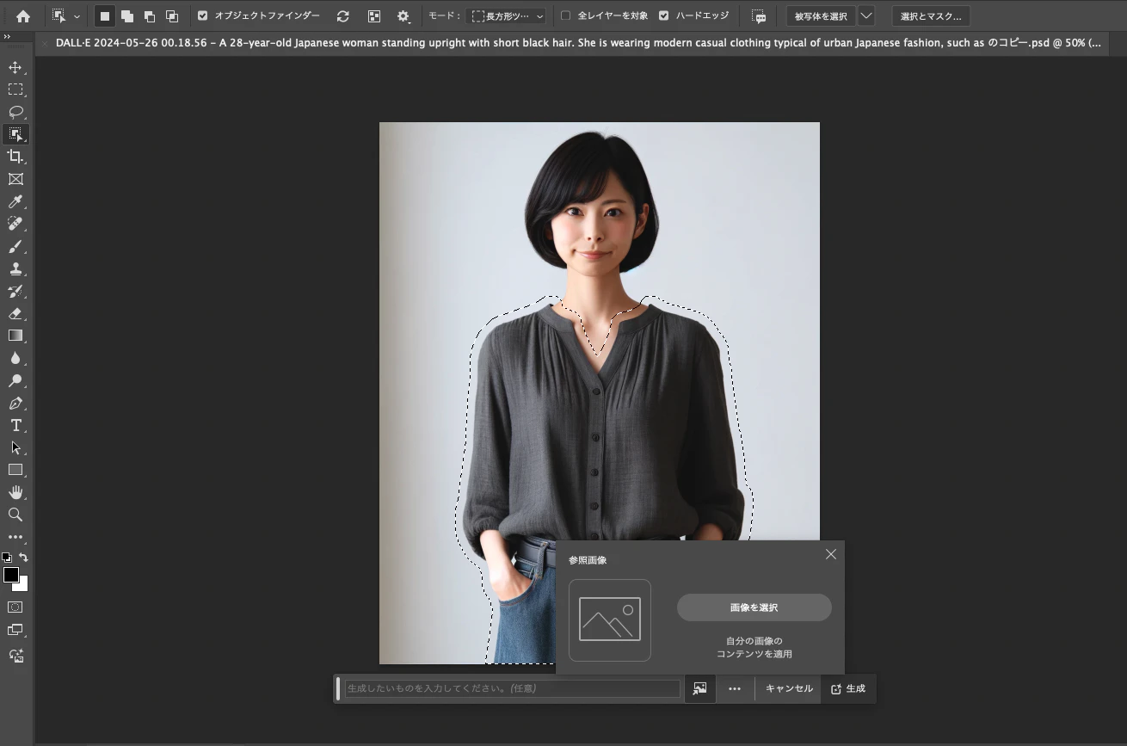Viewport: 1127px width, 746px height.
Task: Select the Pen tool
Action: point(15,403)
